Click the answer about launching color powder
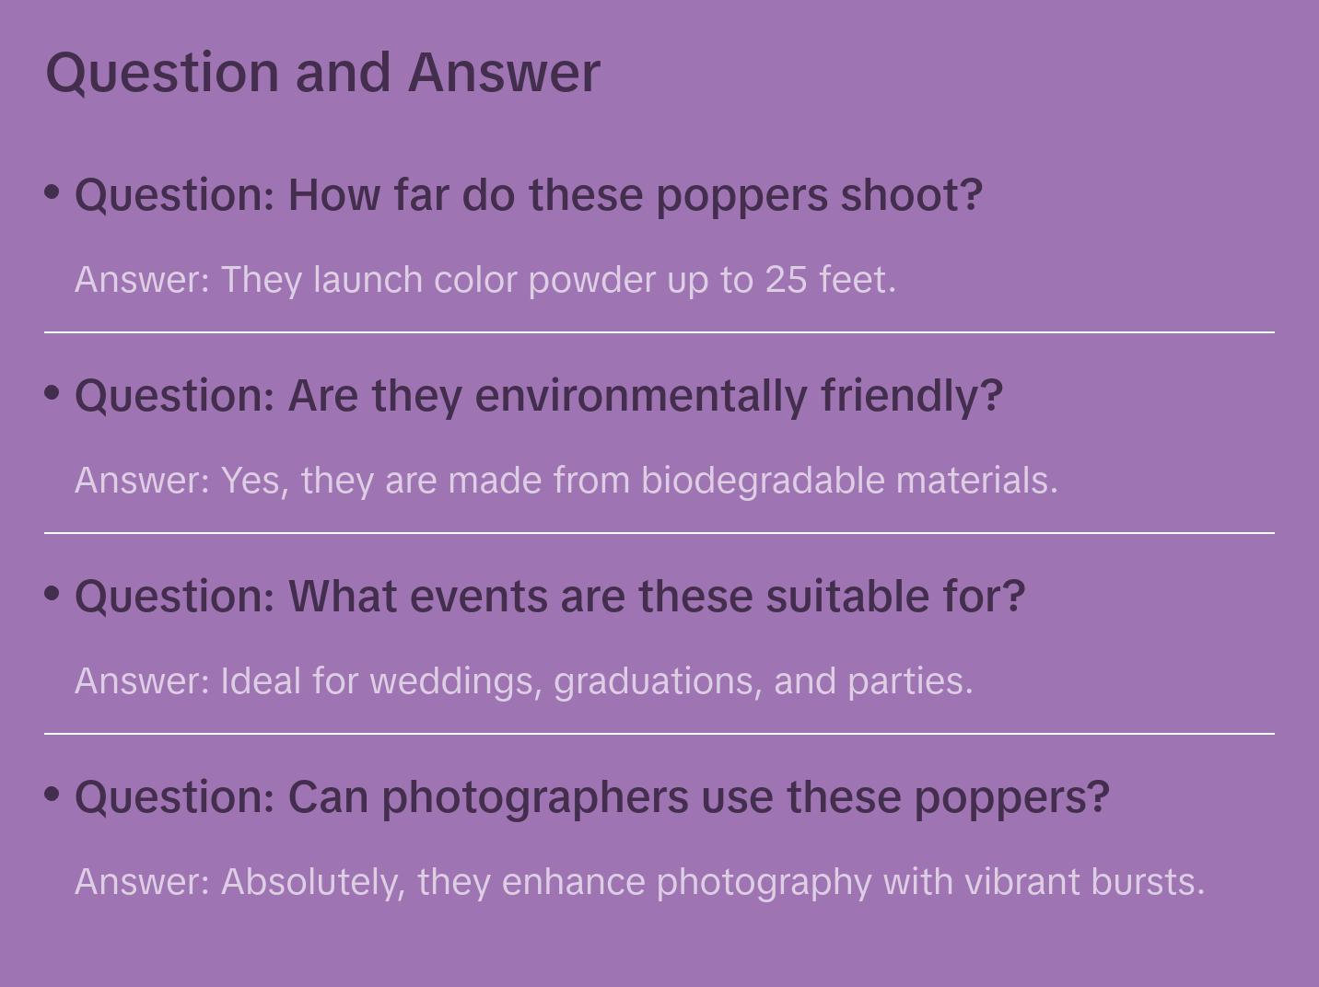Viewport: 1319px width, 987px height. tap(485, 280)
